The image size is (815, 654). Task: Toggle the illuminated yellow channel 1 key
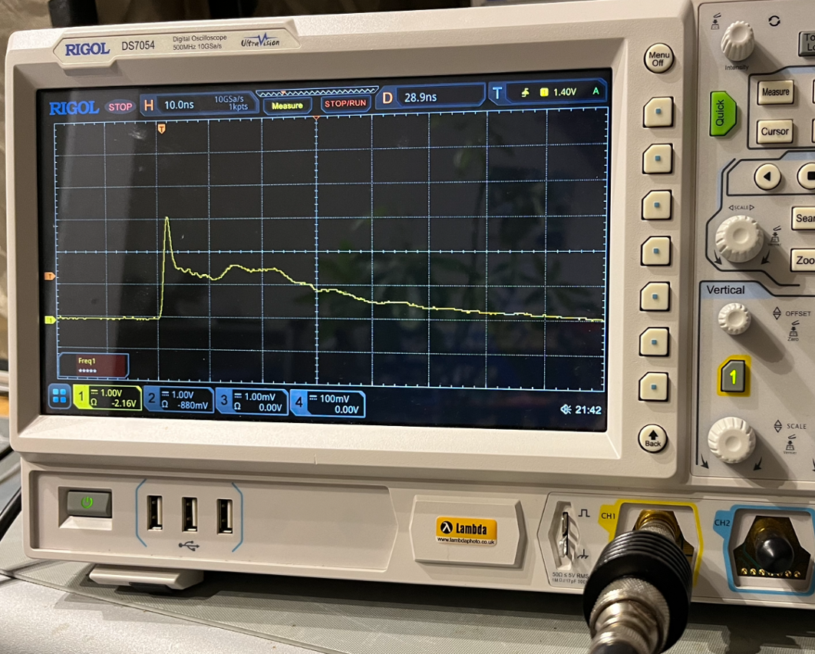(x=733, y=376)
